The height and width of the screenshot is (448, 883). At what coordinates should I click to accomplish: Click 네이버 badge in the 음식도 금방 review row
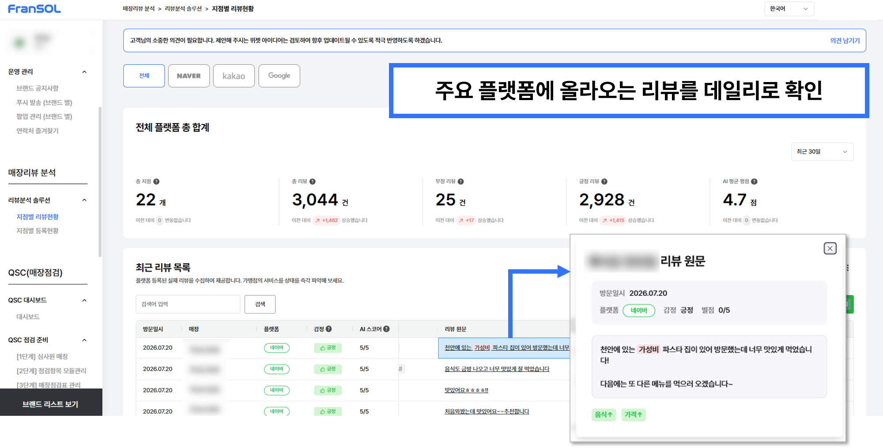click(277, 369)
